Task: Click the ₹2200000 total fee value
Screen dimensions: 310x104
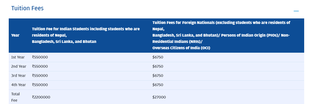Action: [41, 97]
